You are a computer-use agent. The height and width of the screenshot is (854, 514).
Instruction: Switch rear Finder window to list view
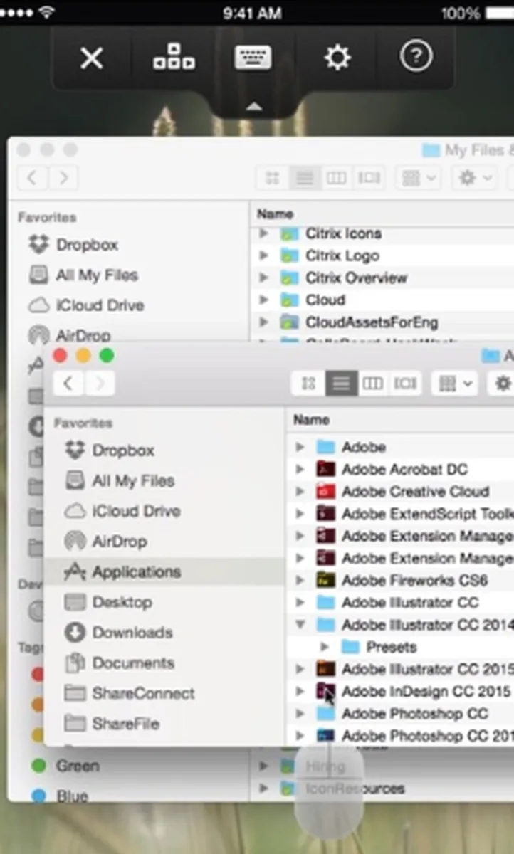304,178
